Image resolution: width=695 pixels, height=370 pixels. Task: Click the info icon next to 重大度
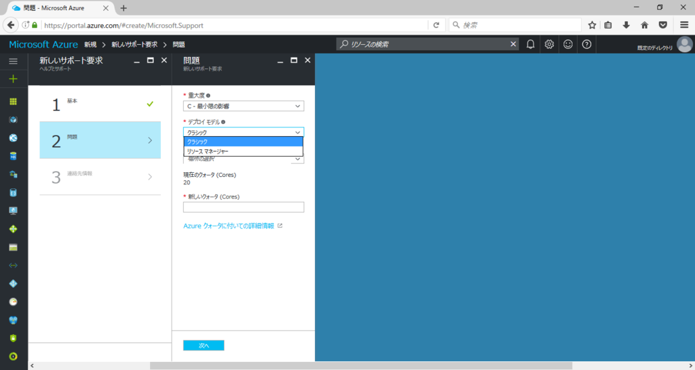tap(208, 96)
